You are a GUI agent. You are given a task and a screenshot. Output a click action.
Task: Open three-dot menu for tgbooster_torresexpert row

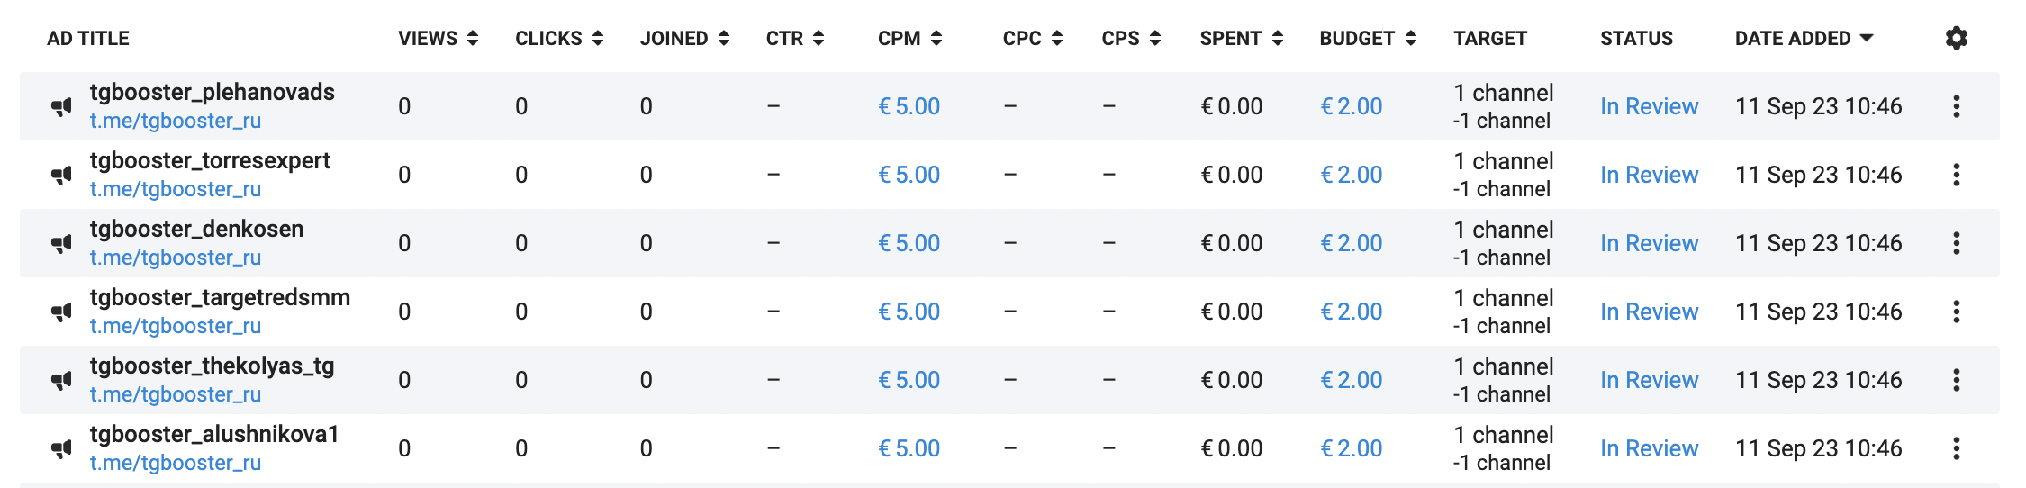pos(1956,175)
